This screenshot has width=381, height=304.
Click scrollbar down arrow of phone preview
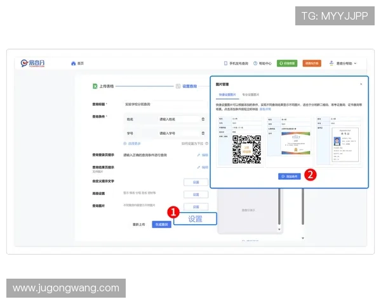point(279,229)
